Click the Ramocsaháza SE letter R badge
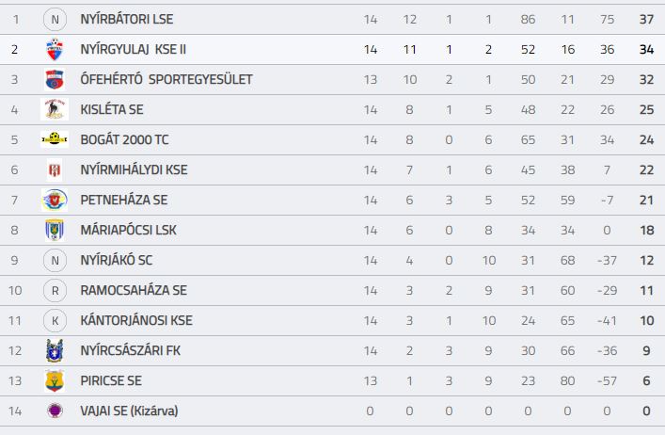665x435 pixels. [x=55, y=290]
